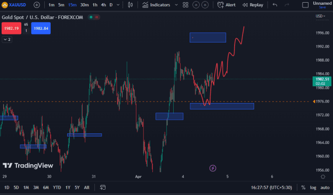Click the Gold Spot / U.S. Dollar title

(x=42, y=18)
